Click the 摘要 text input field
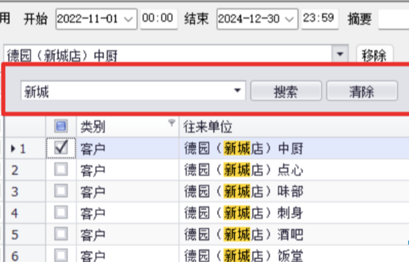This screenshot has width=409, height=262. [394, 19]
